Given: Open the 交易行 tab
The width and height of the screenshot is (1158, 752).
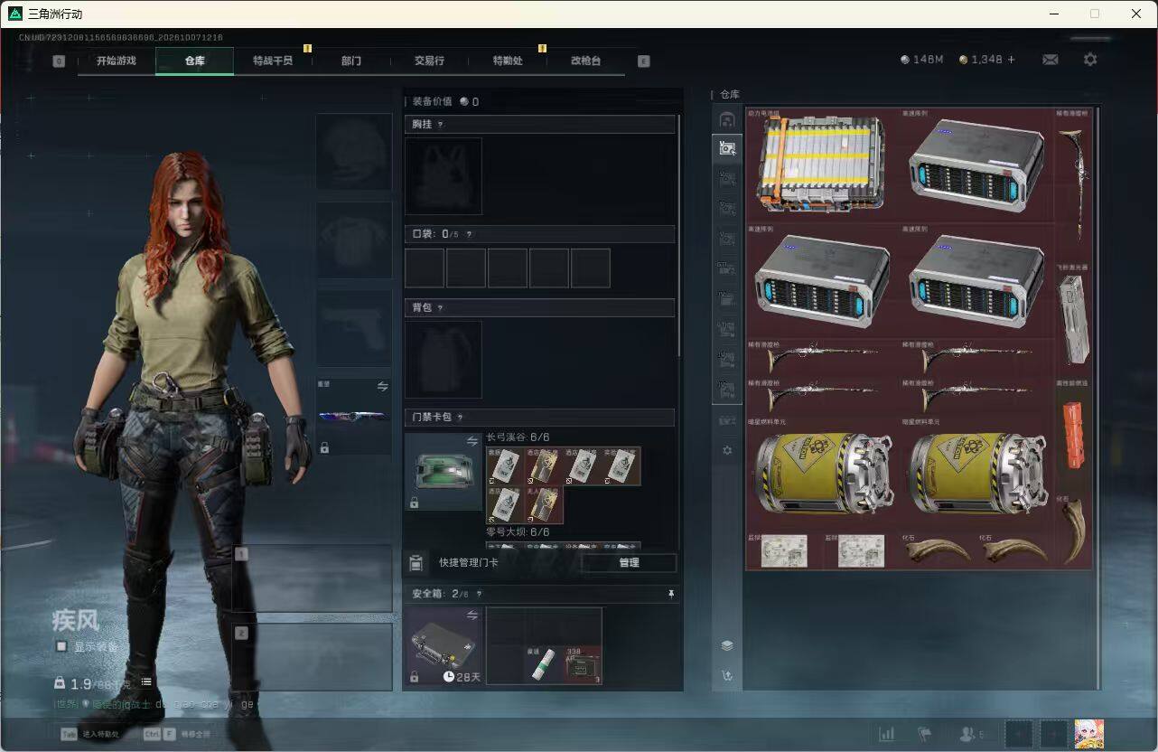Looking at the screenshot, I should 429,61.
